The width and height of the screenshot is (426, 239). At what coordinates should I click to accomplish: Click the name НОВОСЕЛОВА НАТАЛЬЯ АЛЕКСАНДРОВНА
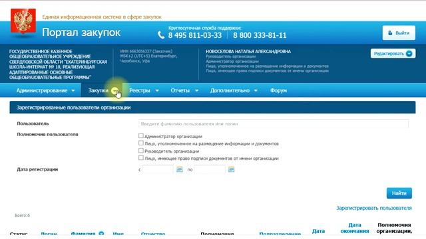[x=248, y=51]
